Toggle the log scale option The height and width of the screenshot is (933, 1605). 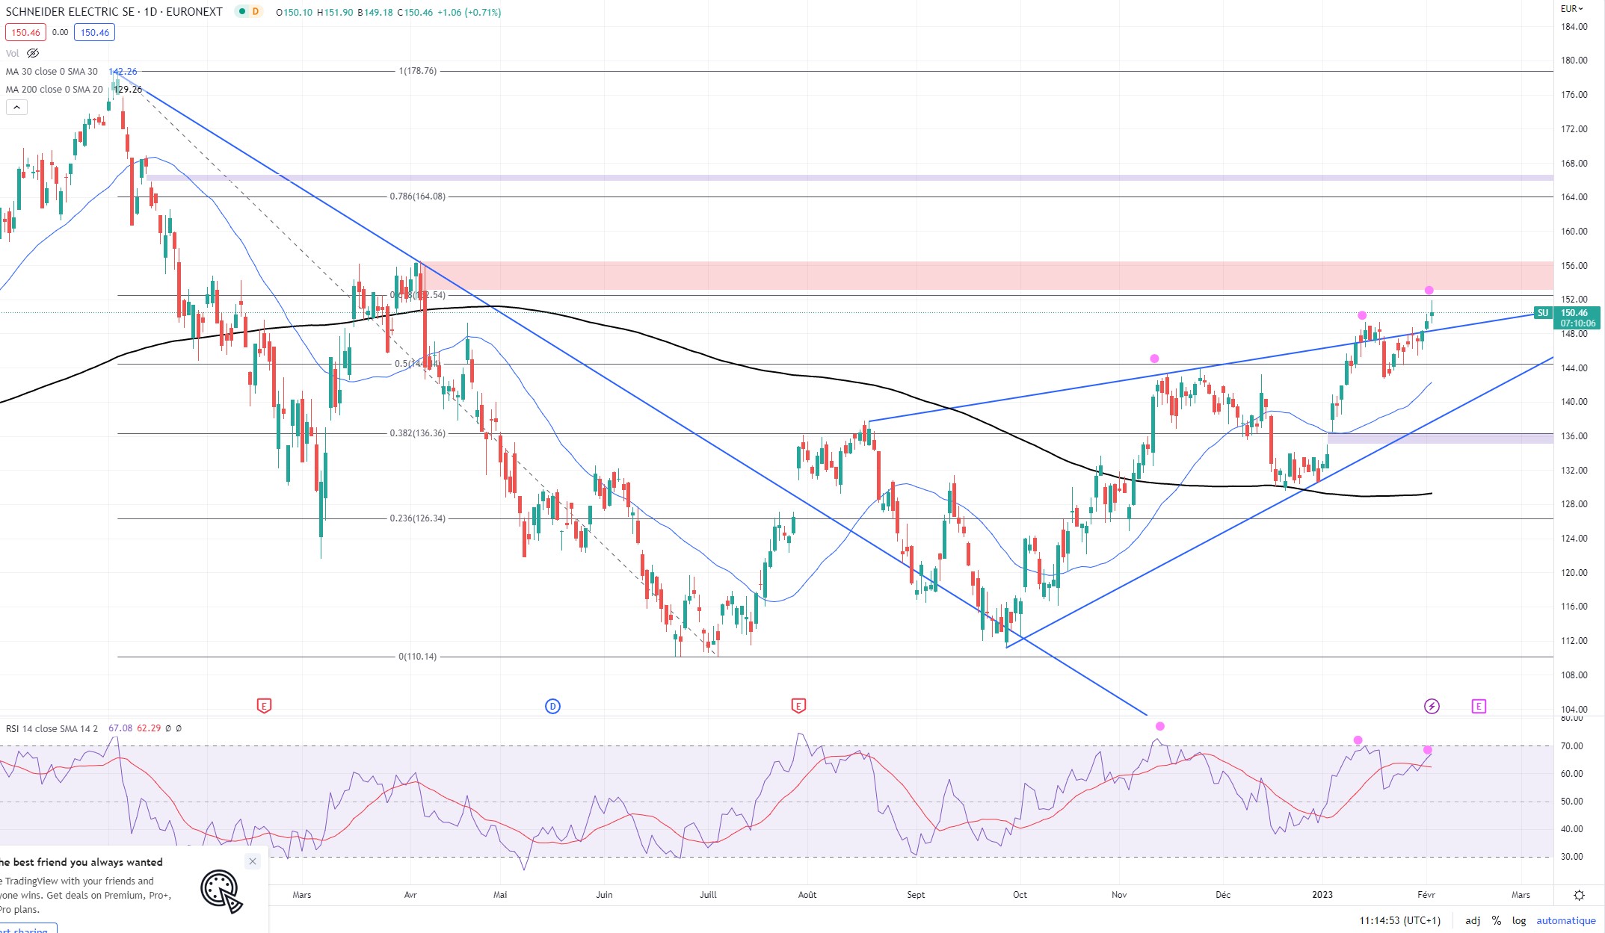tap(1519, 920)
